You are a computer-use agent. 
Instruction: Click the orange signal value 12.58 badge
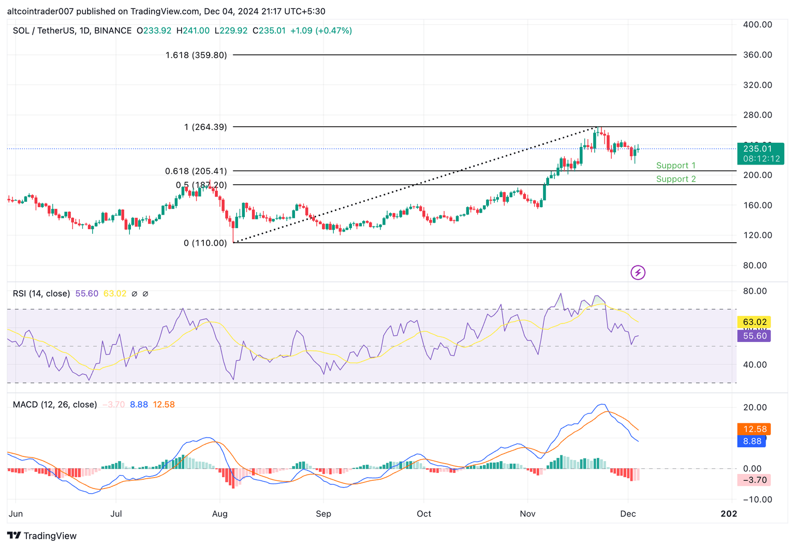(x=754, y=429)
